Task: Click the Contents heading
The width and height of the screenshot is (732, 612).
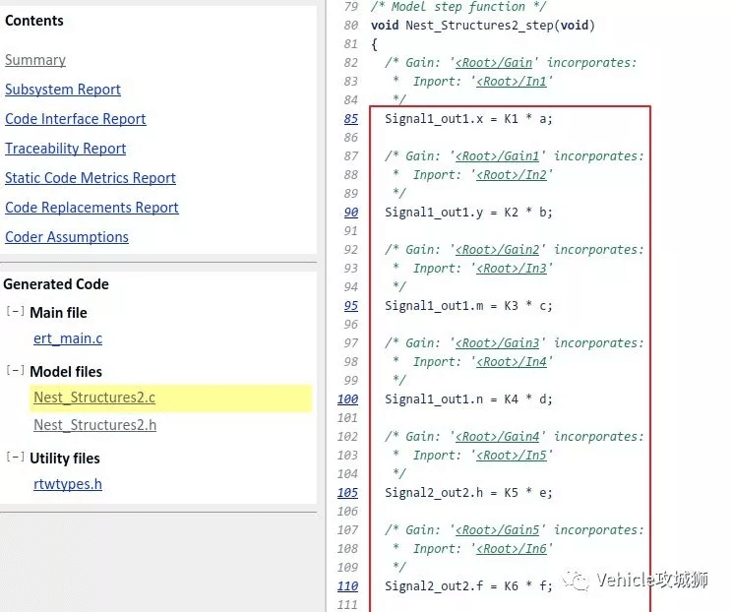Action: tap(34, 21)
